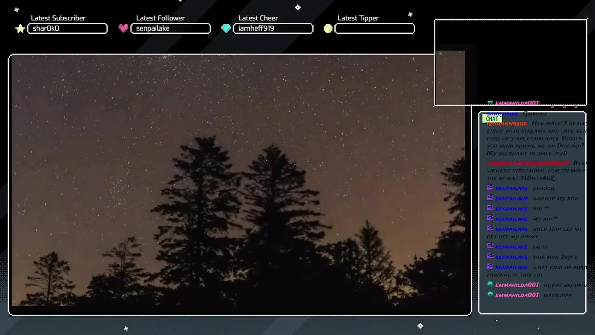Click the badge icon next to 'yeoooo' message
Image resolution: width=595 pixels, height=335 pixels.
tap(489, 188)
